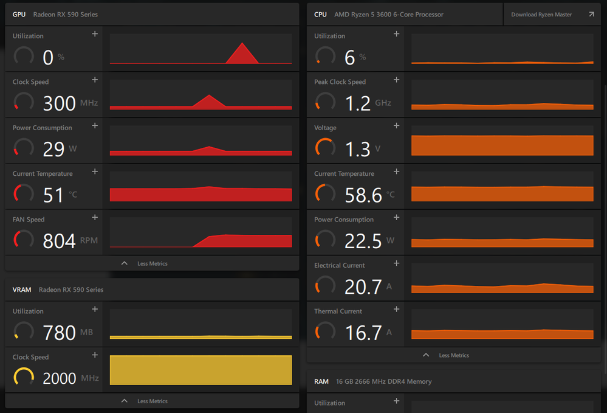Viewport: 607px width, 413px height.
Task: Click the GPU Clock Speed history graph
Action: pyautogui.click(x=201, y=94)
